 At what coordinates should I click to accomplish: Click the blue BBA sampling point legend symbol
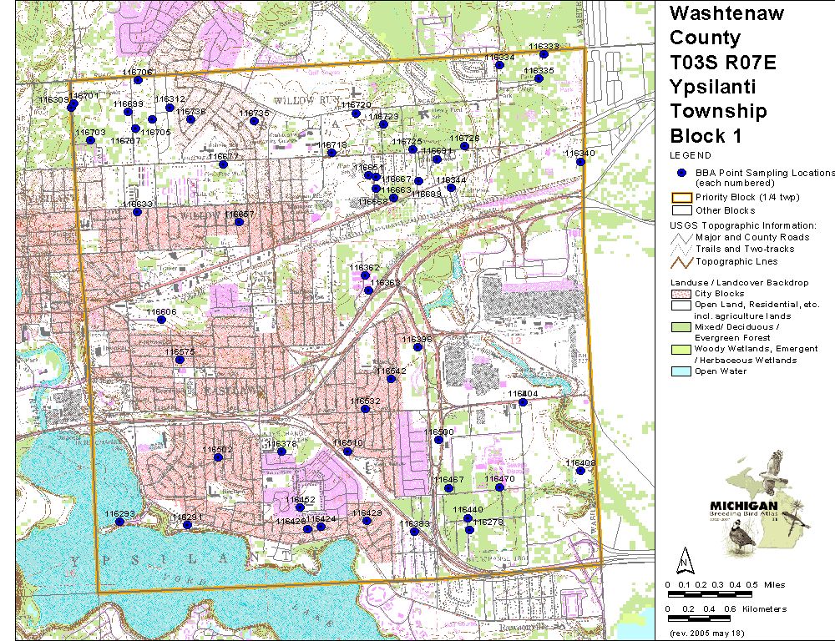click(682, 173)
